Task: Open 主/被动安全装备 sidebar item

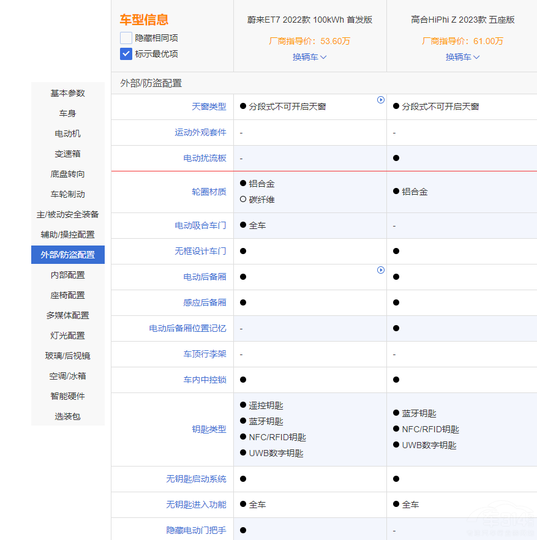Action: coord(68,214)
